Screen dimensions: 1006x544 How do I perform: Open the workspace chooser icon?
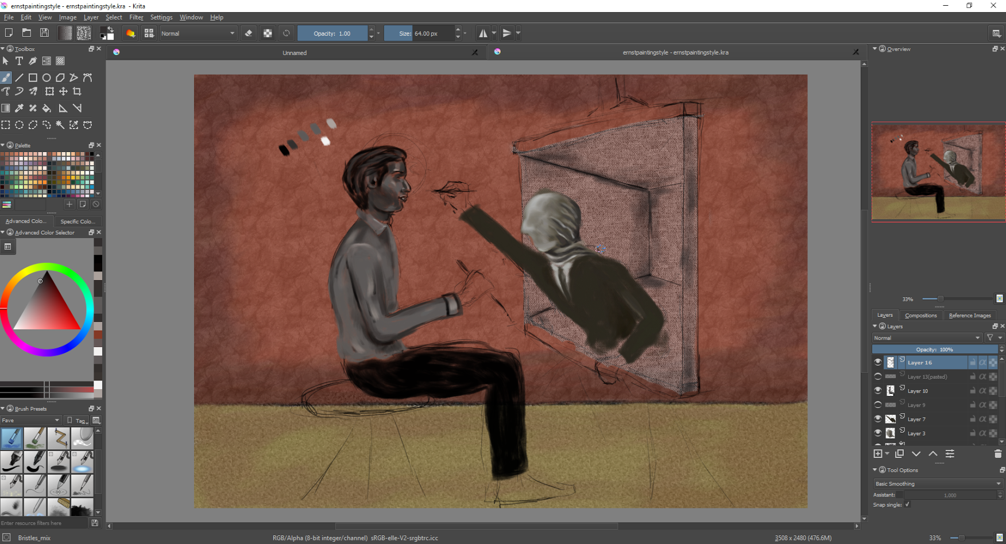coord(996,33)
